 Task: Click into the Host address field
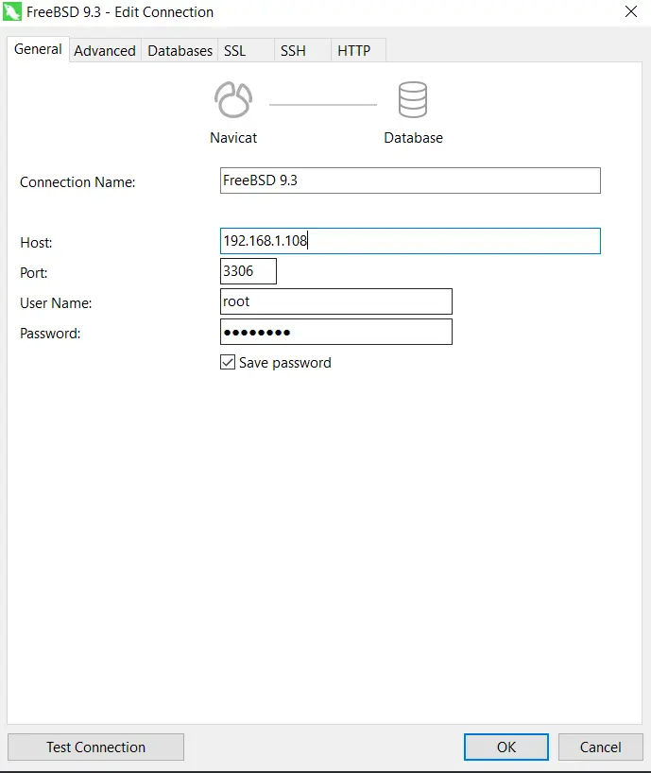pyautogui.click(x=410, y=241)
